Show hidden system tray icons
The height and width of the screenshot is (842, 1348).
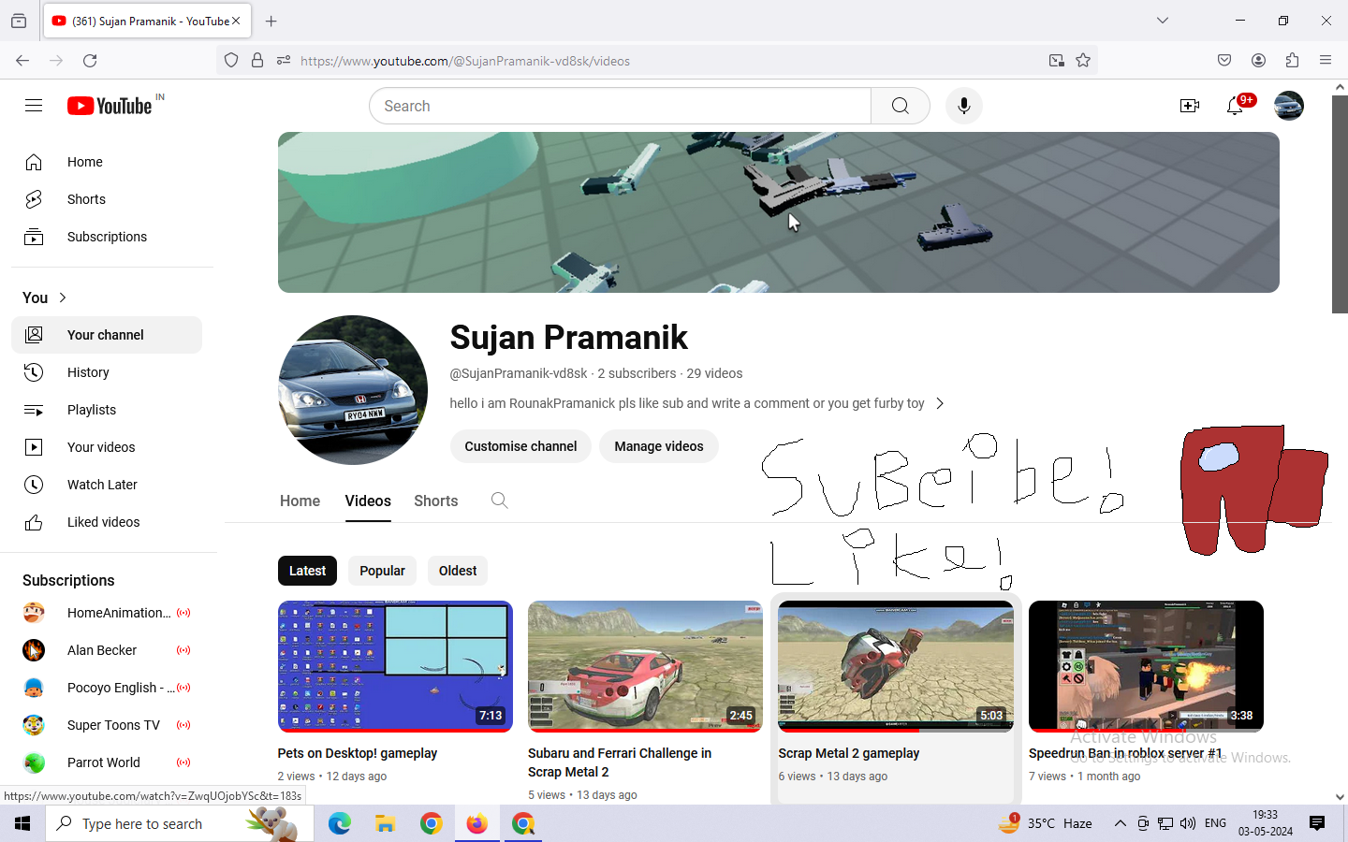(1120, 823)
